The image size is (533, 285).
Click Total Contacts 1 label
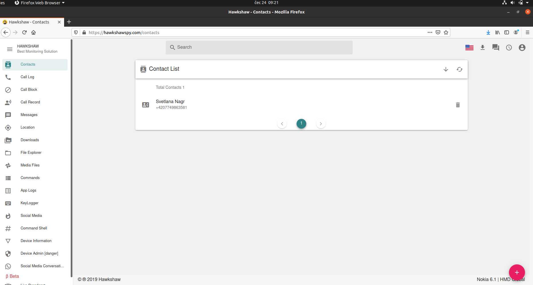[x=170, y=87]
